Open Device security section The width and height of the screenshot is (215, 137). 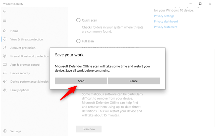pyautogui.click(x=20, y=73)
